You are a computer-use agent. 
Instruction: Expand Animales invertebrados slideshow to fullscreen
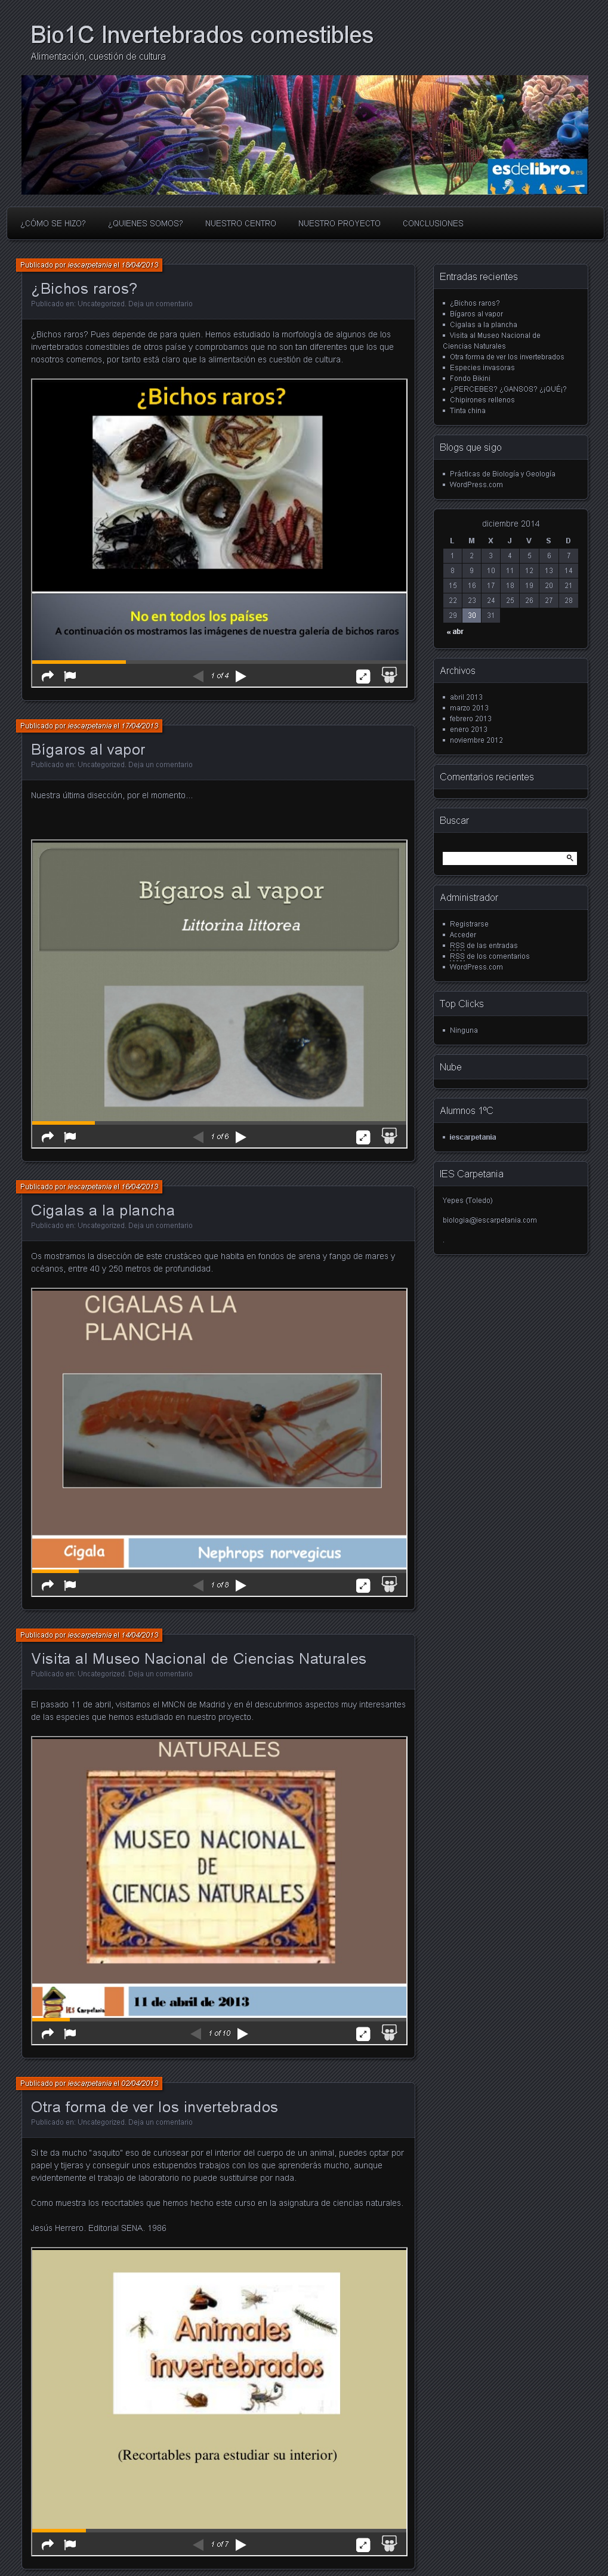pyautogui.click(x=363, y=2545)
